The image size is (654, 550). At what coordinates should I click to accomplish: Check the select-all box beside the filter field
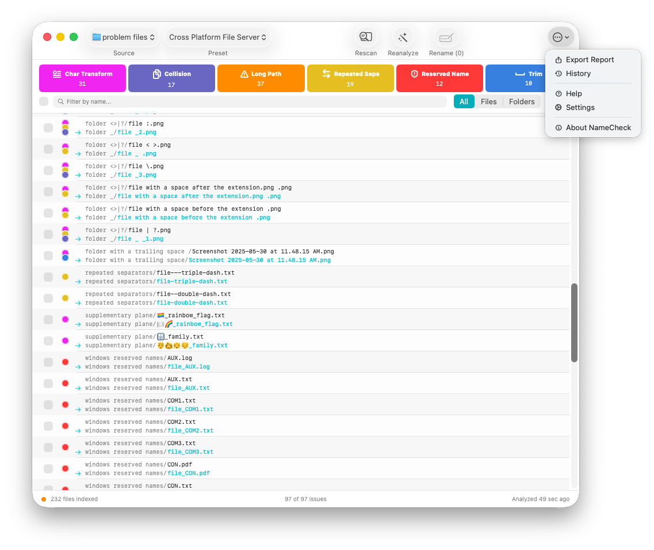point(44,101)
